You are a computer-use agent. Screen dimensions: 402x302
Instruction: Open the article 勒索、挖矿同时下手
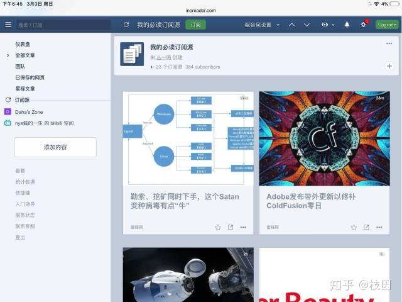pos(185,201)
